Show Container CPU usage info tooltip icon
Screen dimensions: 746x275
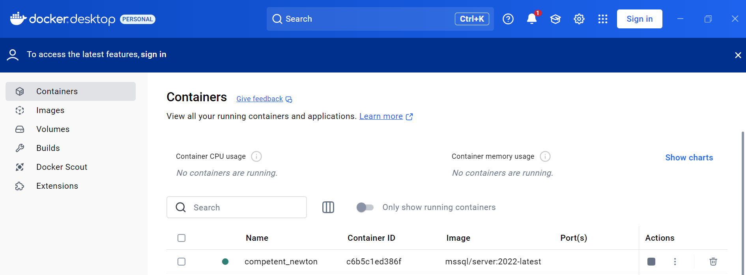(x=256, y=156)
